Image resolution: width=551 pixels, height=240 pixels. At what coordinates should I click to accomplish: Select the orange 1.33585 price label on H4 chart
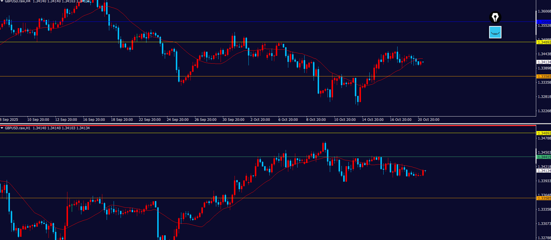[543, 77]
